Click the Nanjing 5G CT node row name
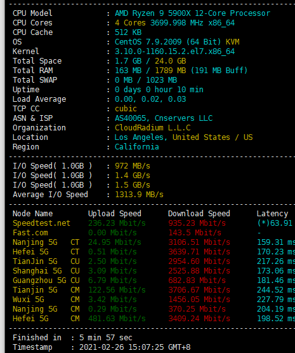The image size is (295, 353). (x=46, y=242)
